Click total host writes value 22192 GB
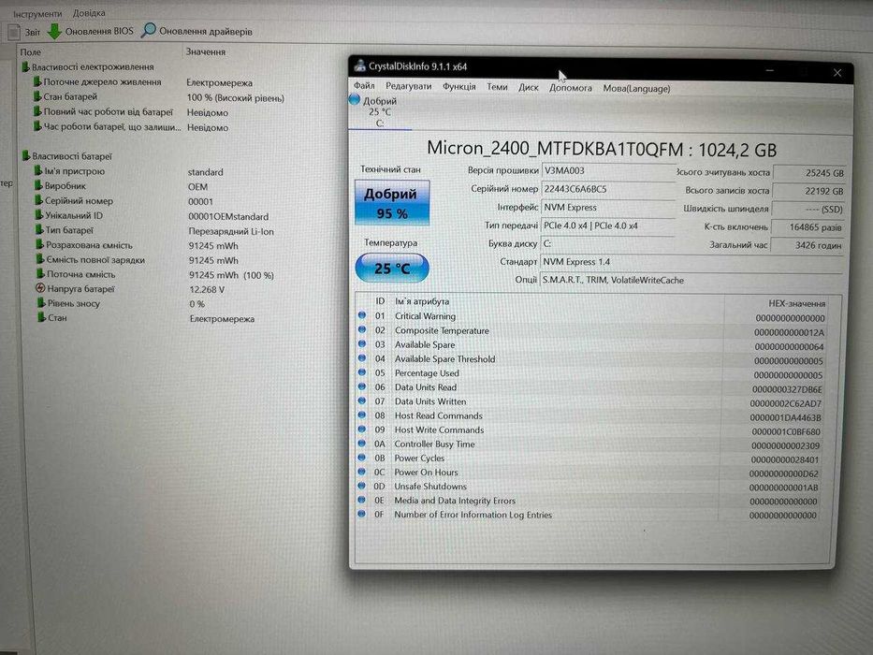Viewport: 873px width, 655px height. pos(809,191)
